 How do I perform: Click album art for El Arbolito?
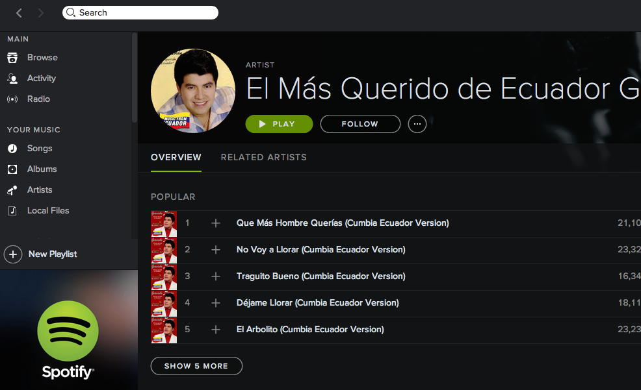pos(164,330)
